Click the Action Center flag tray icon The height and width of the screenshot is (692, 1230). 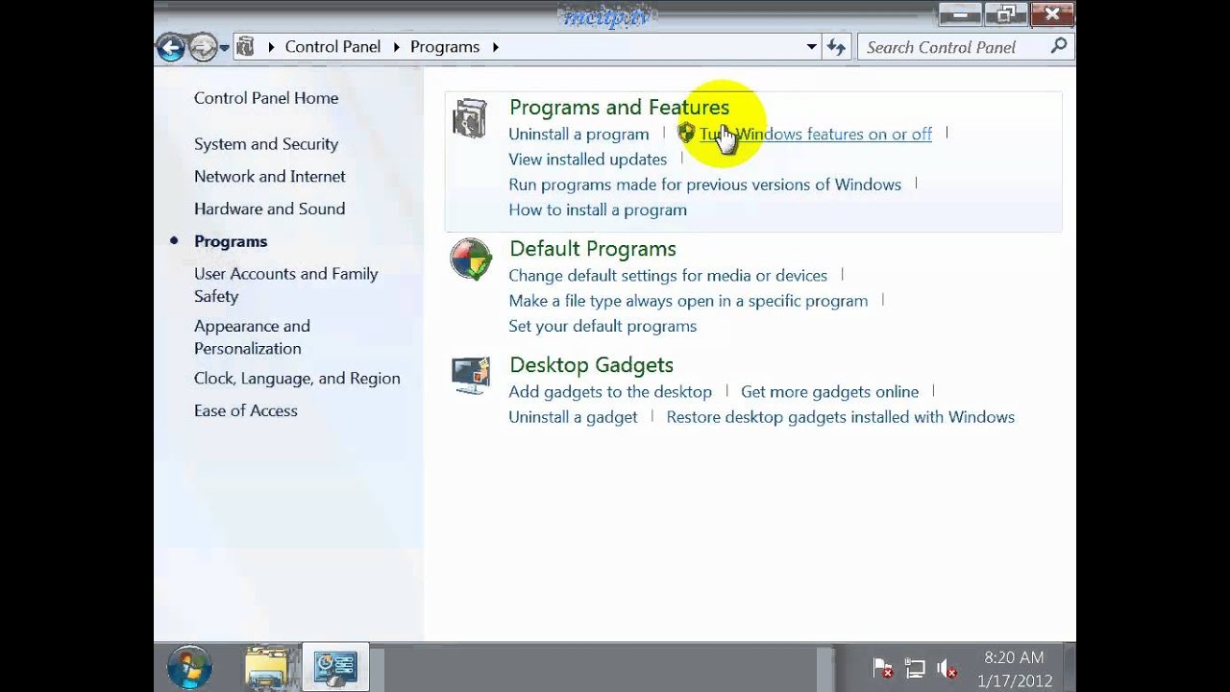click(x=883, y=669)
